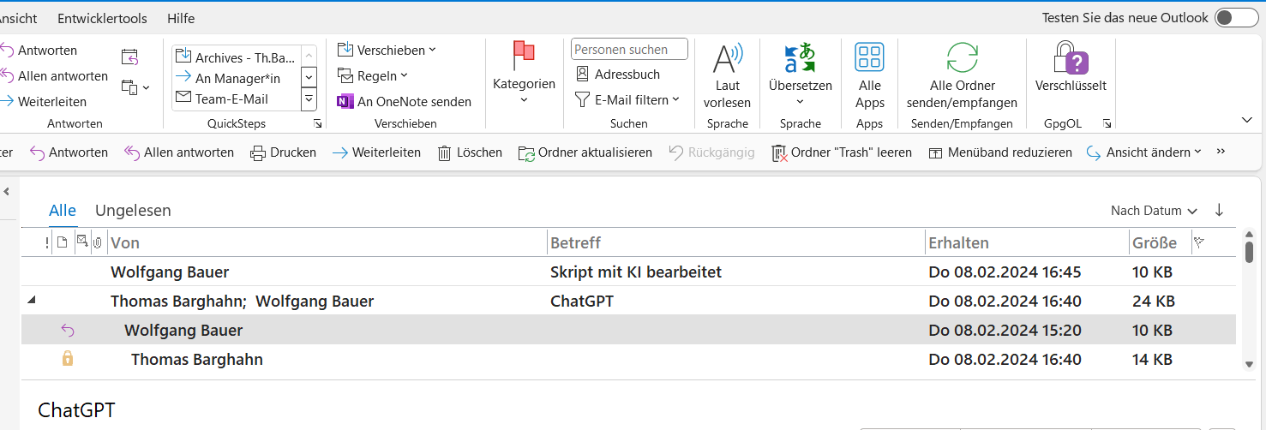Send to OneNote via An OneNote senden

click(405, 101)
